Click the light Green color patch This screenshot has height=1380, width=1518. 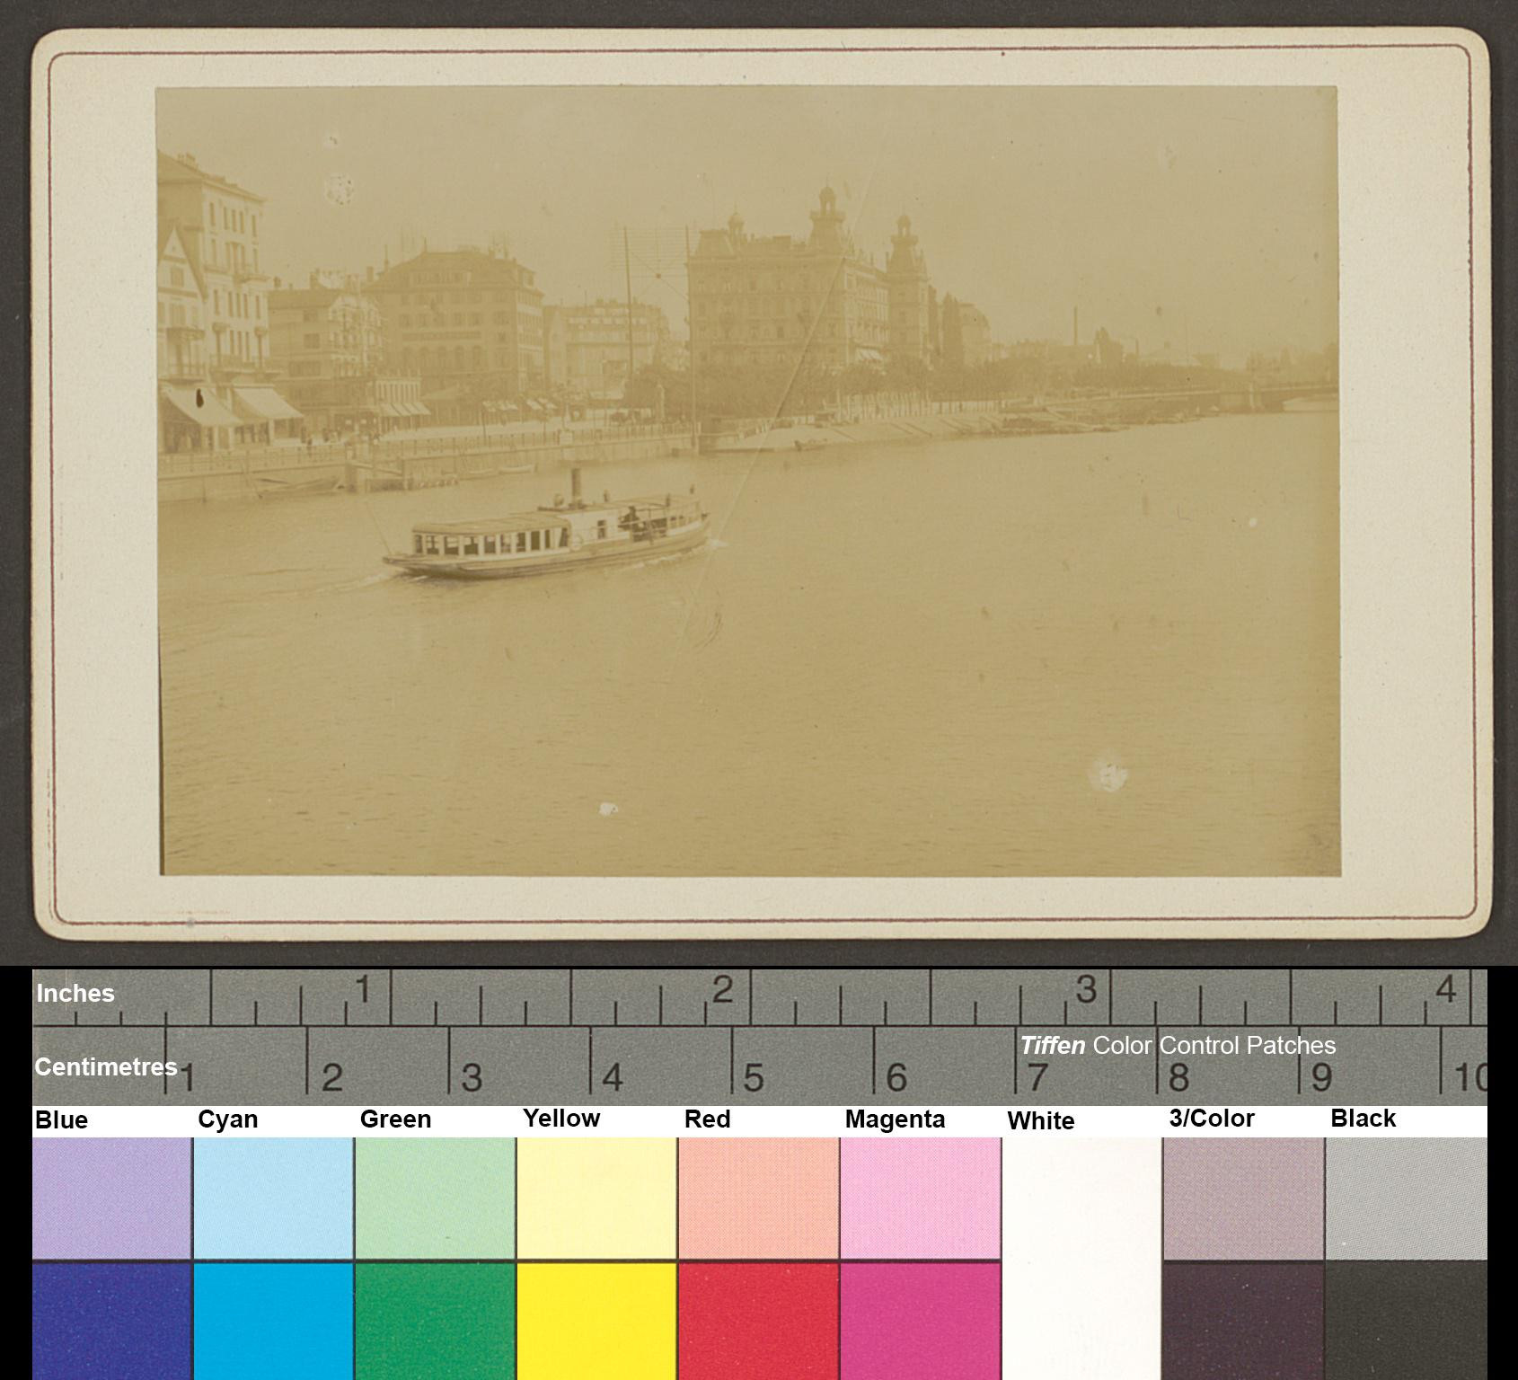(x=435, y=1199)
